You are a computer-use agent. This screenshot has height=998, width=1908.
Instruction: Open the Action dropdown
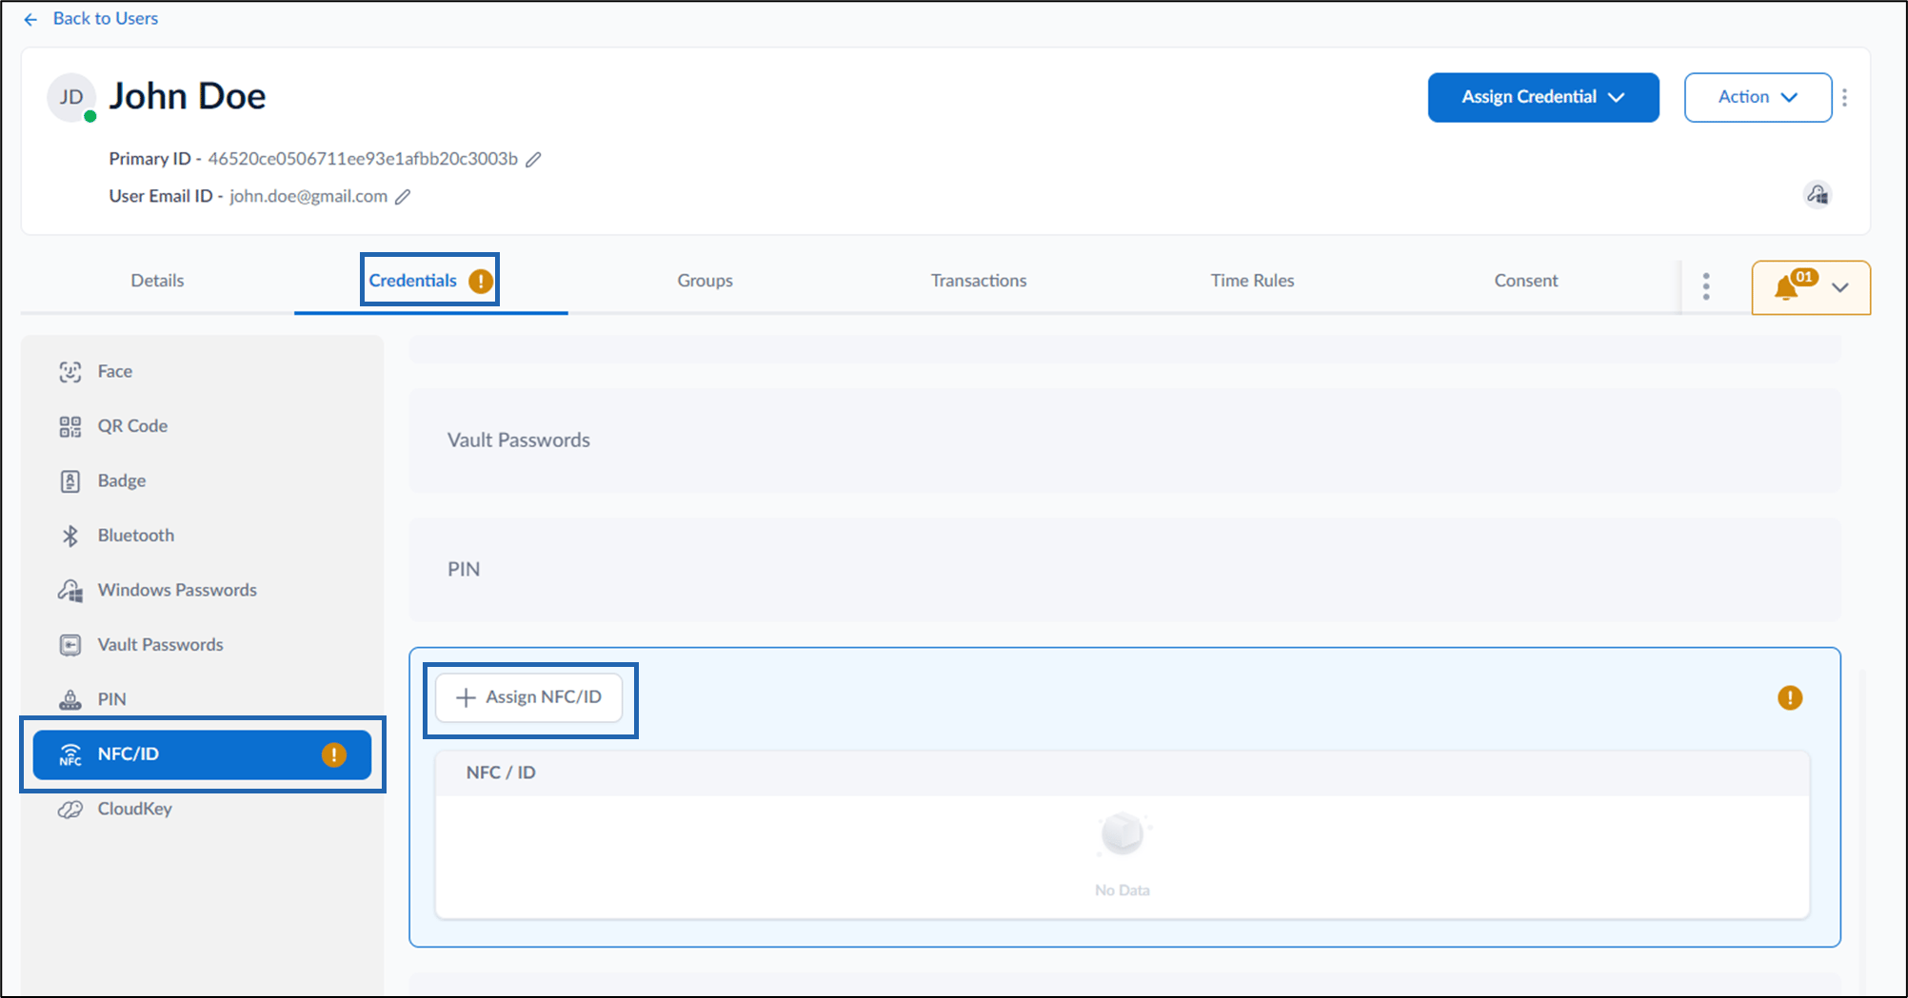click(1758, 97)
